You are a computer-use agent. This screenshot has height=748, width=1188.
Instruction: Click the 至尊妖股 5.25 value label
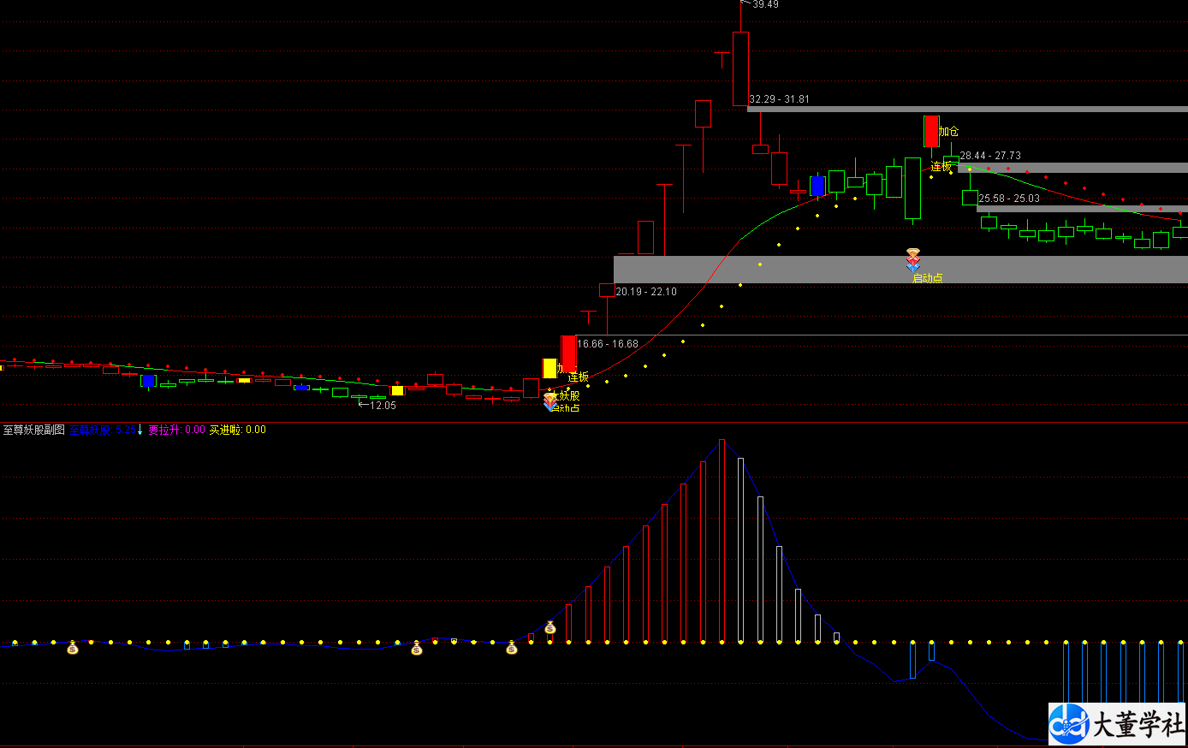[x=102, y=430]
